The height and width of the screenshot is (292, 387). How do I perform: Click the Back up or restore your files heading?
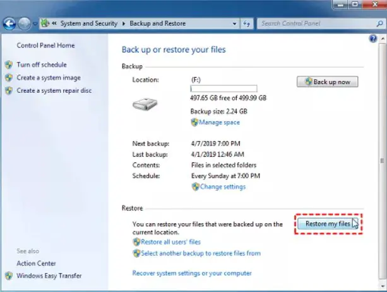point(174,50)
